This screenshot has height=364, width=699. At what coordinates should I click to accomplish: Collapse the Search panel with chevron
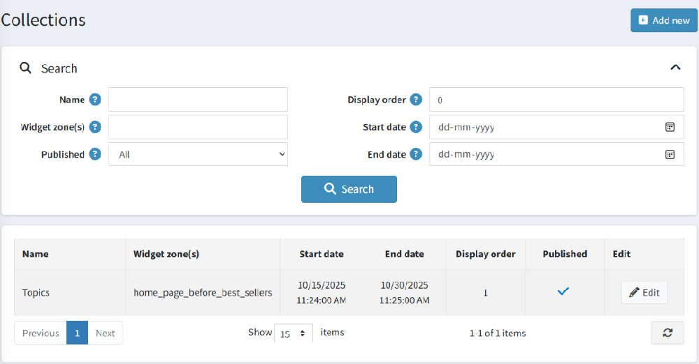675,68
